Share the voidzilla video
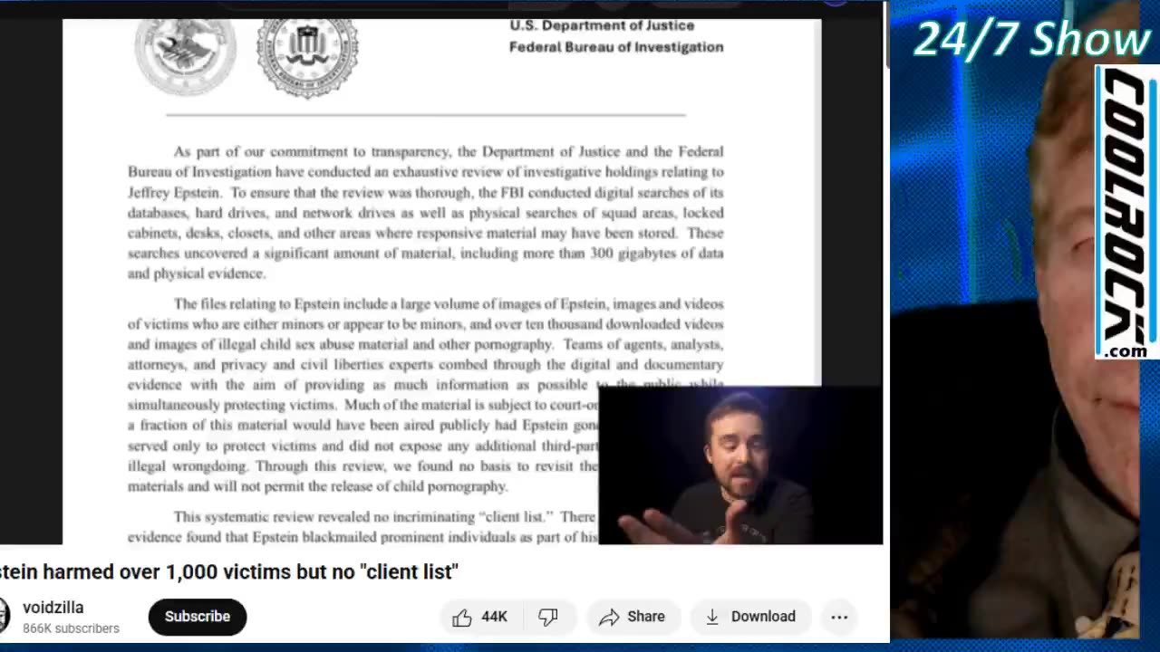Screen dimensions: 1160x652 click(x=632, y=617)
